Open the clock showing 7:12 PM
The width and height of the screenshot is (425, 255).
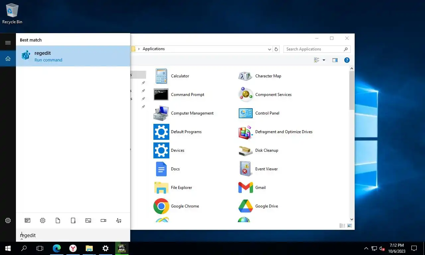point(397,248)
